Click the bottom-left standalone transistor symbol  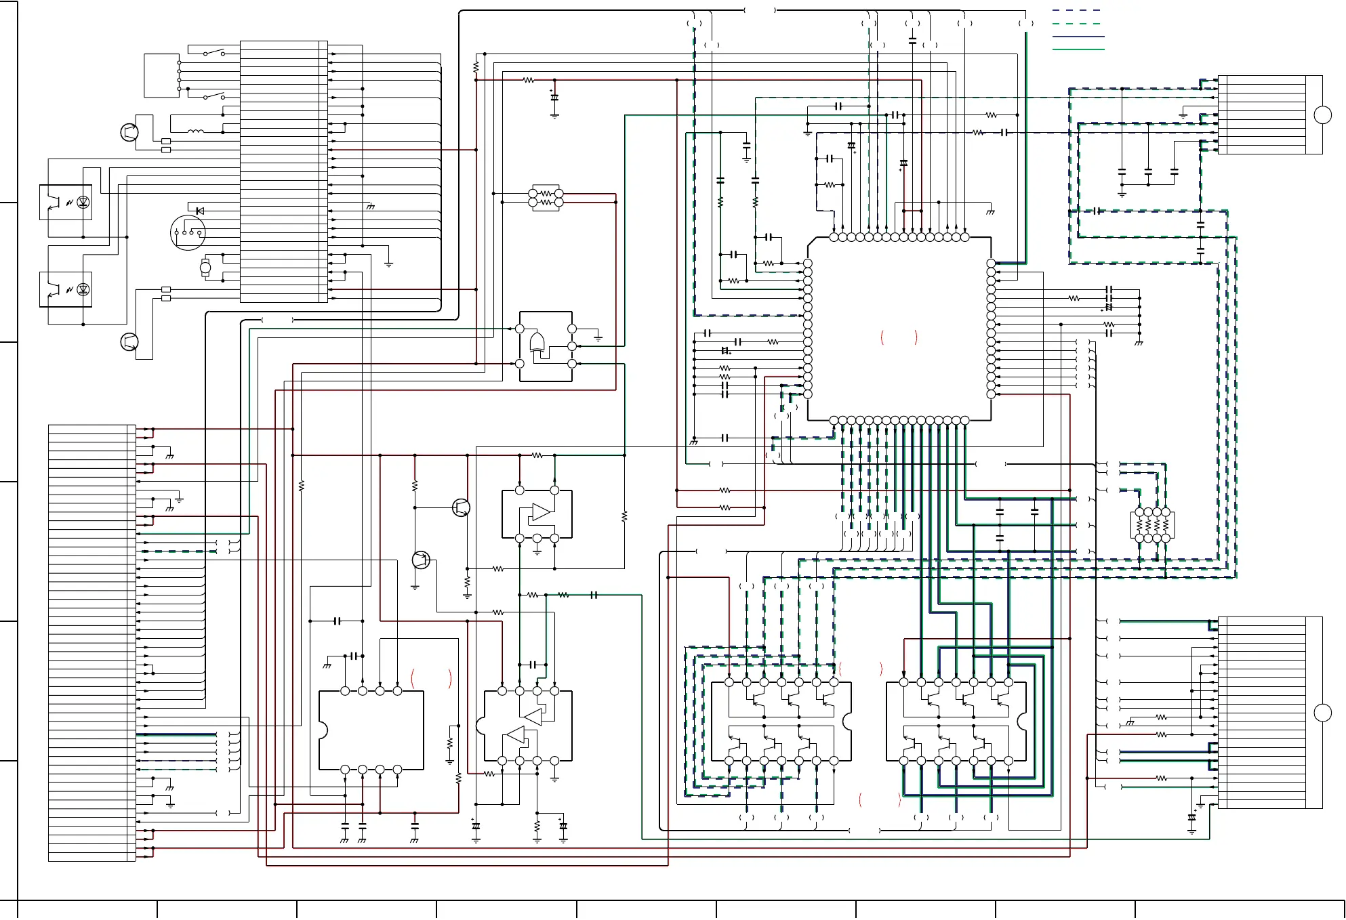click(x=129, y=342)
